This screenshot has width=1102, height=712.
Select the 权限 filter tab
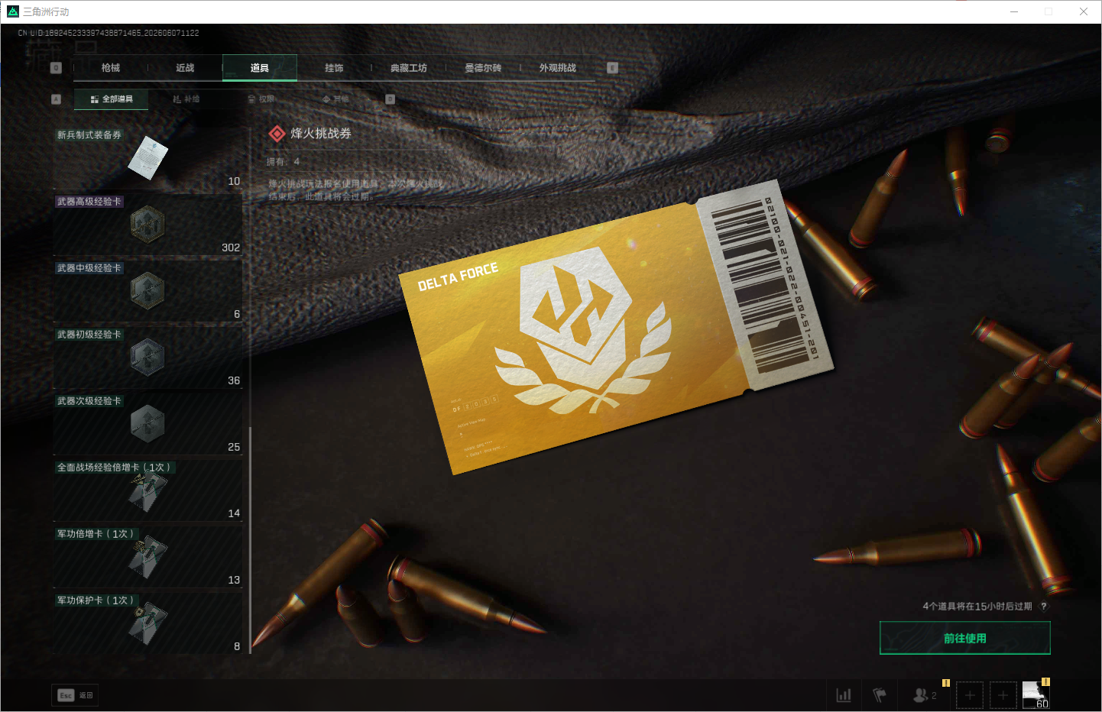(x=261, y=99)
